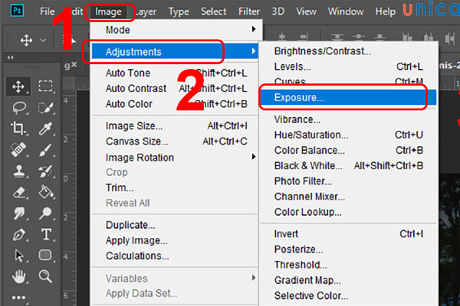Select the Eyedropper tool
460x306 pixels.
coord(45,129)
